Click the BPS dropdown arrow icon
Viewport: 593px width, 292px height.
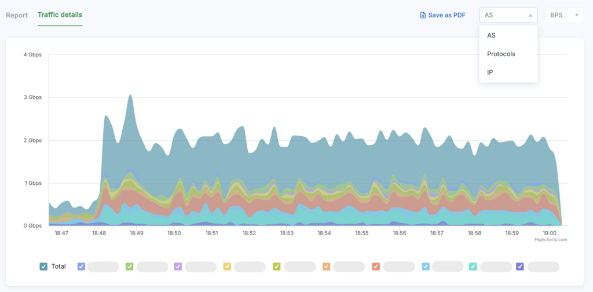[576, 15]
